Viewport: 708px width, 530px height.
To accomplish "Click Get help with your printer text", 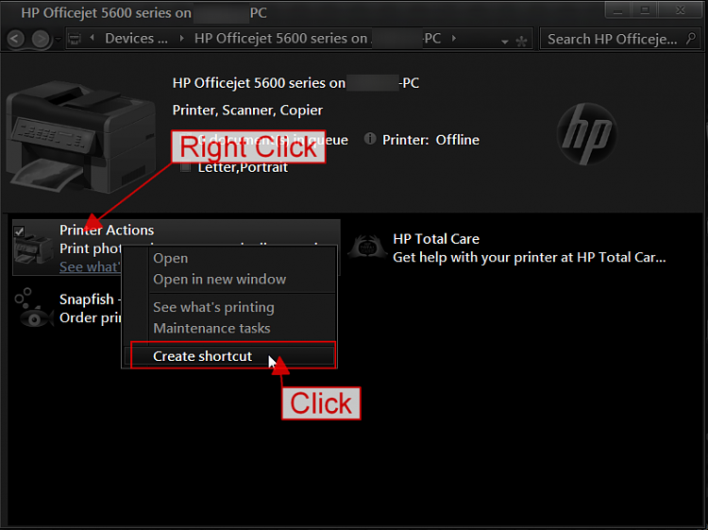I will point(530,258).
